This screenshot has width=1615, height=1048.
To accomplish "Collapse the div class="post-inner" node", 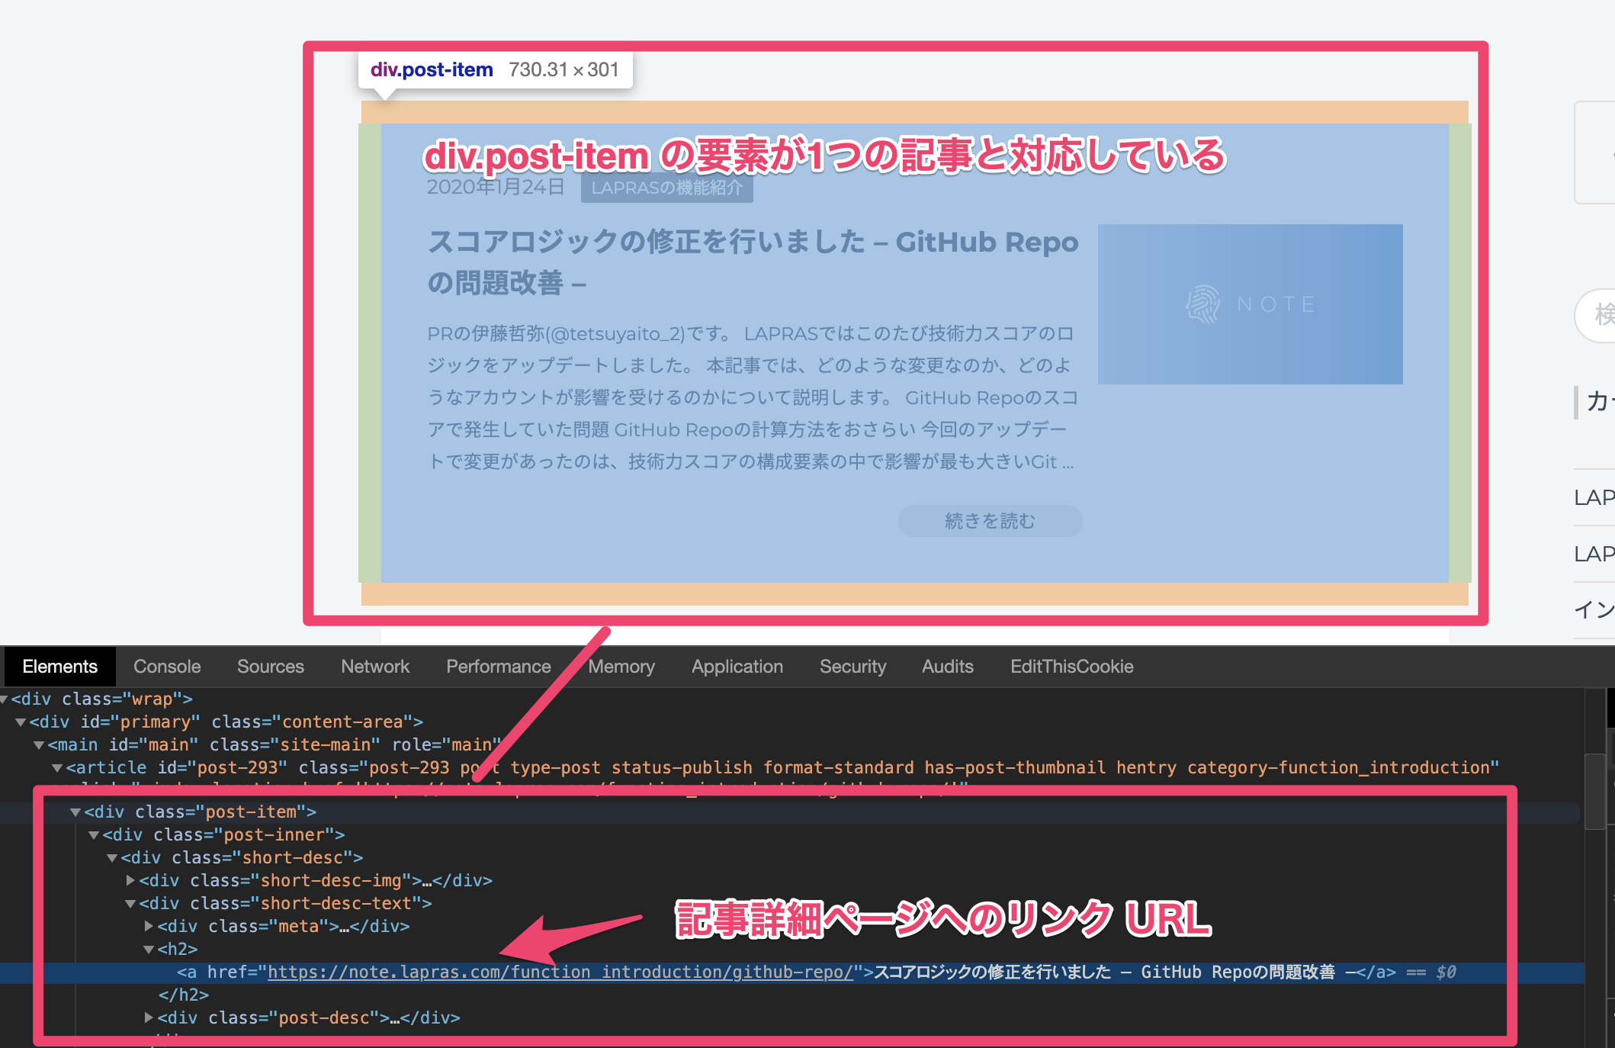I will 94,835.
